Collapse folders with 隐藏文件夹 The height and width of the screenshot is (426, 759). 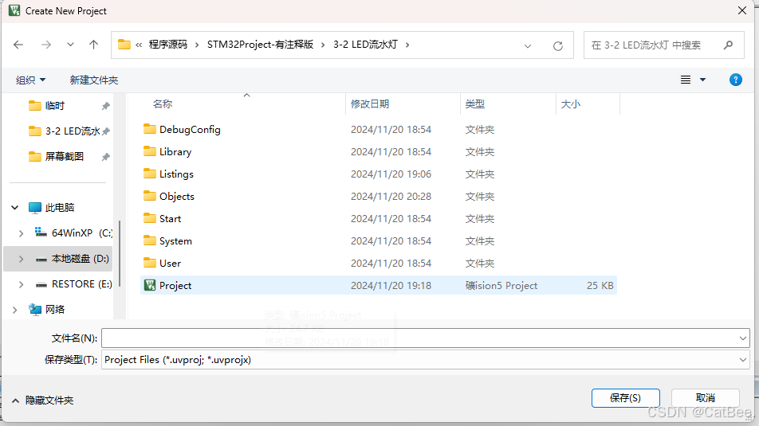tap(42, 401)
